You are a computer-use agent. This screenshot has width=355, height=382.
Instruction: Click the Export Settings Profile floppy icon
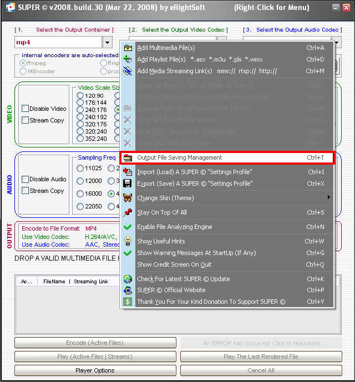pyautogui.click(x=128, y=184)
